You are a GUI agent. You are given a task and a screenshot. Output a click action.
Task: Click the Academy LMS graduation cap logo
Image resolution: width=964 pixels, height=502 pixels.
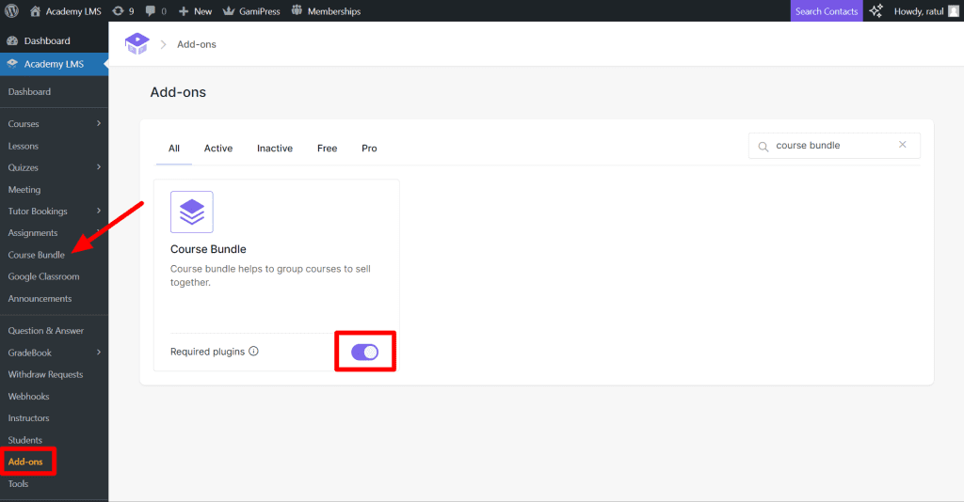[137, 44]
